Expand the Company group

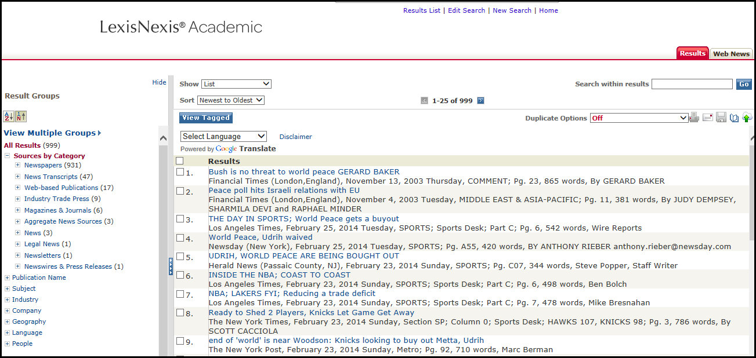pos(8,311)
